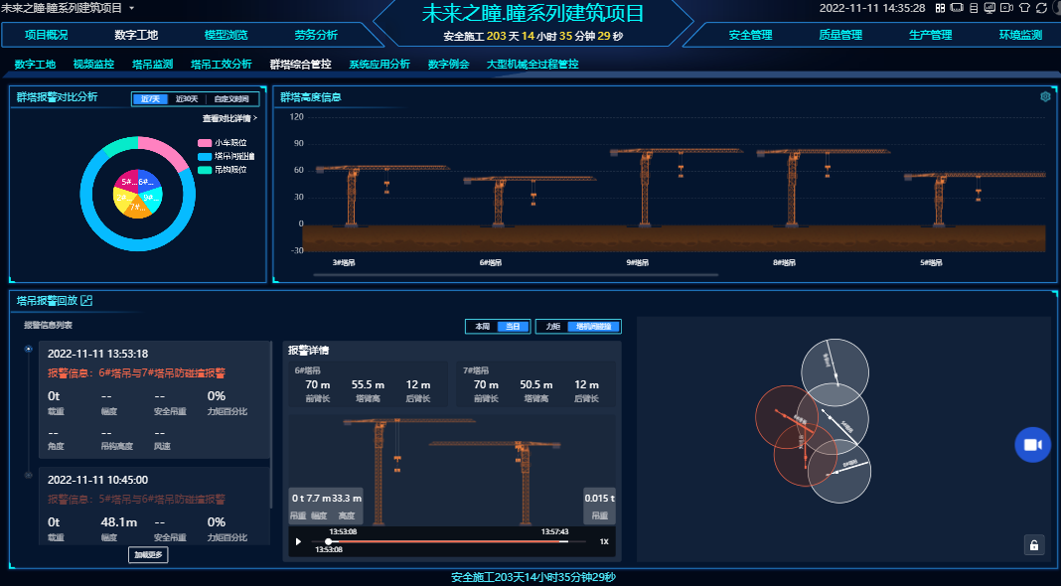The height and width of the screenshot is (586, 1061).
Task: Expand 查看对比详情 link arrow
Action: coord(229,118)
